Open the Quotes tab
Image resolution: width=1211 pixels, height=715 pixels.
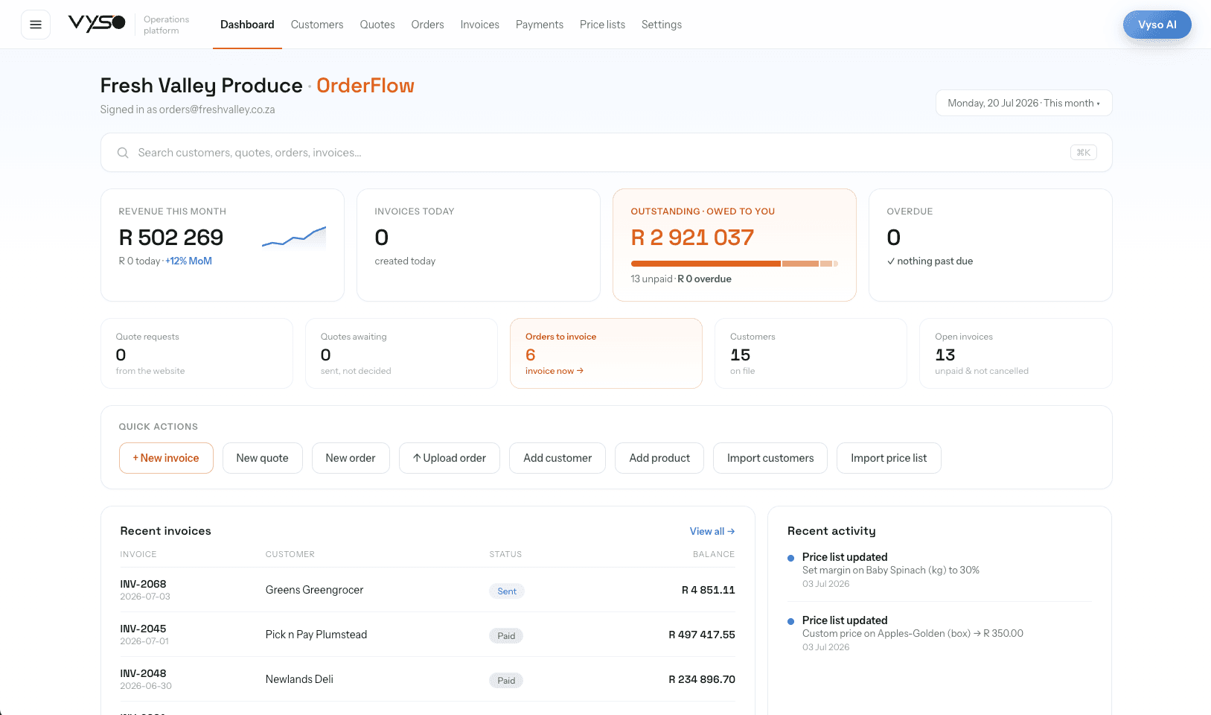[x=377, y=25]
